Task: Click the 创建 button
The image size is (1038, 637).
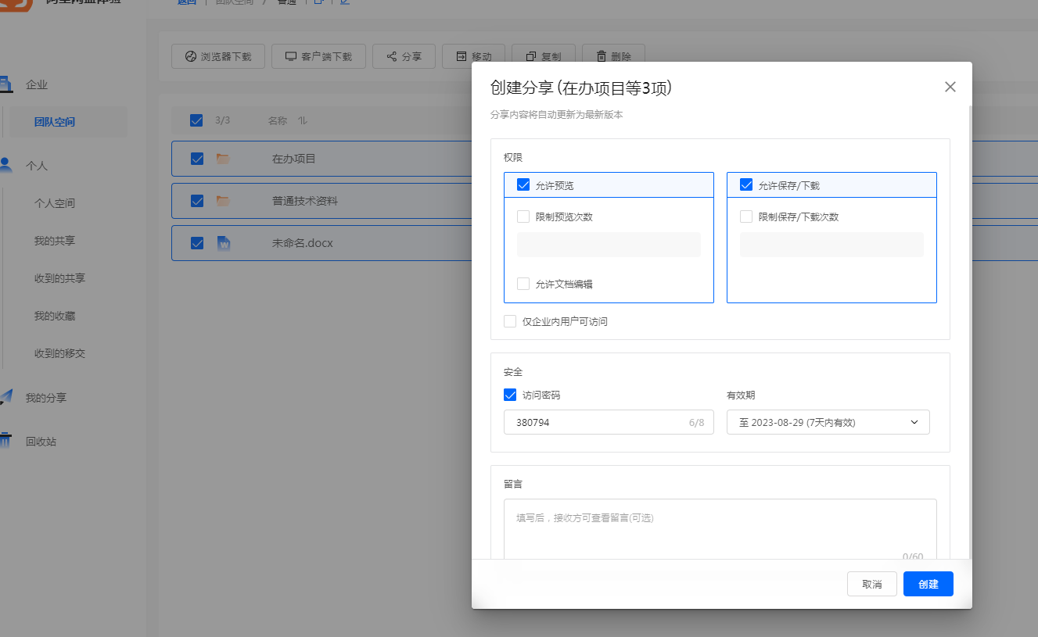Action: pos(928,584)
